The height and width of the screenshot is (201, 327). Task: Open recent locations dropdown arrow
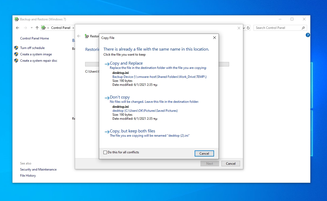[x=32, y=28]
